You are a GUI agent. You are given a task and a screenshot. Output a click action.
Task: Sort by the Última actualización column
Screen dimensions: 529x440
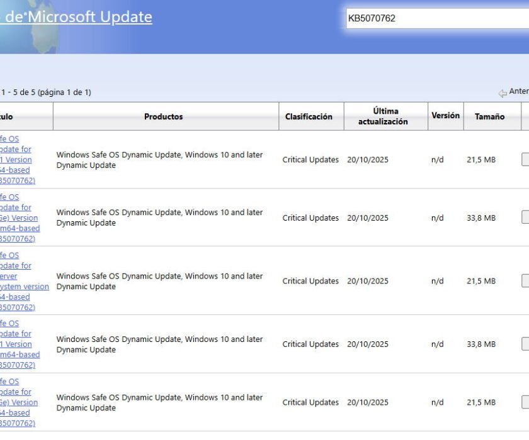pos(385,116)
